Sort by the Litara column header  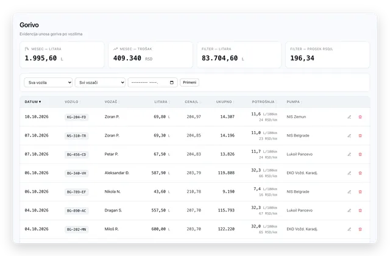pyautogui.click(x=162, y=102)
